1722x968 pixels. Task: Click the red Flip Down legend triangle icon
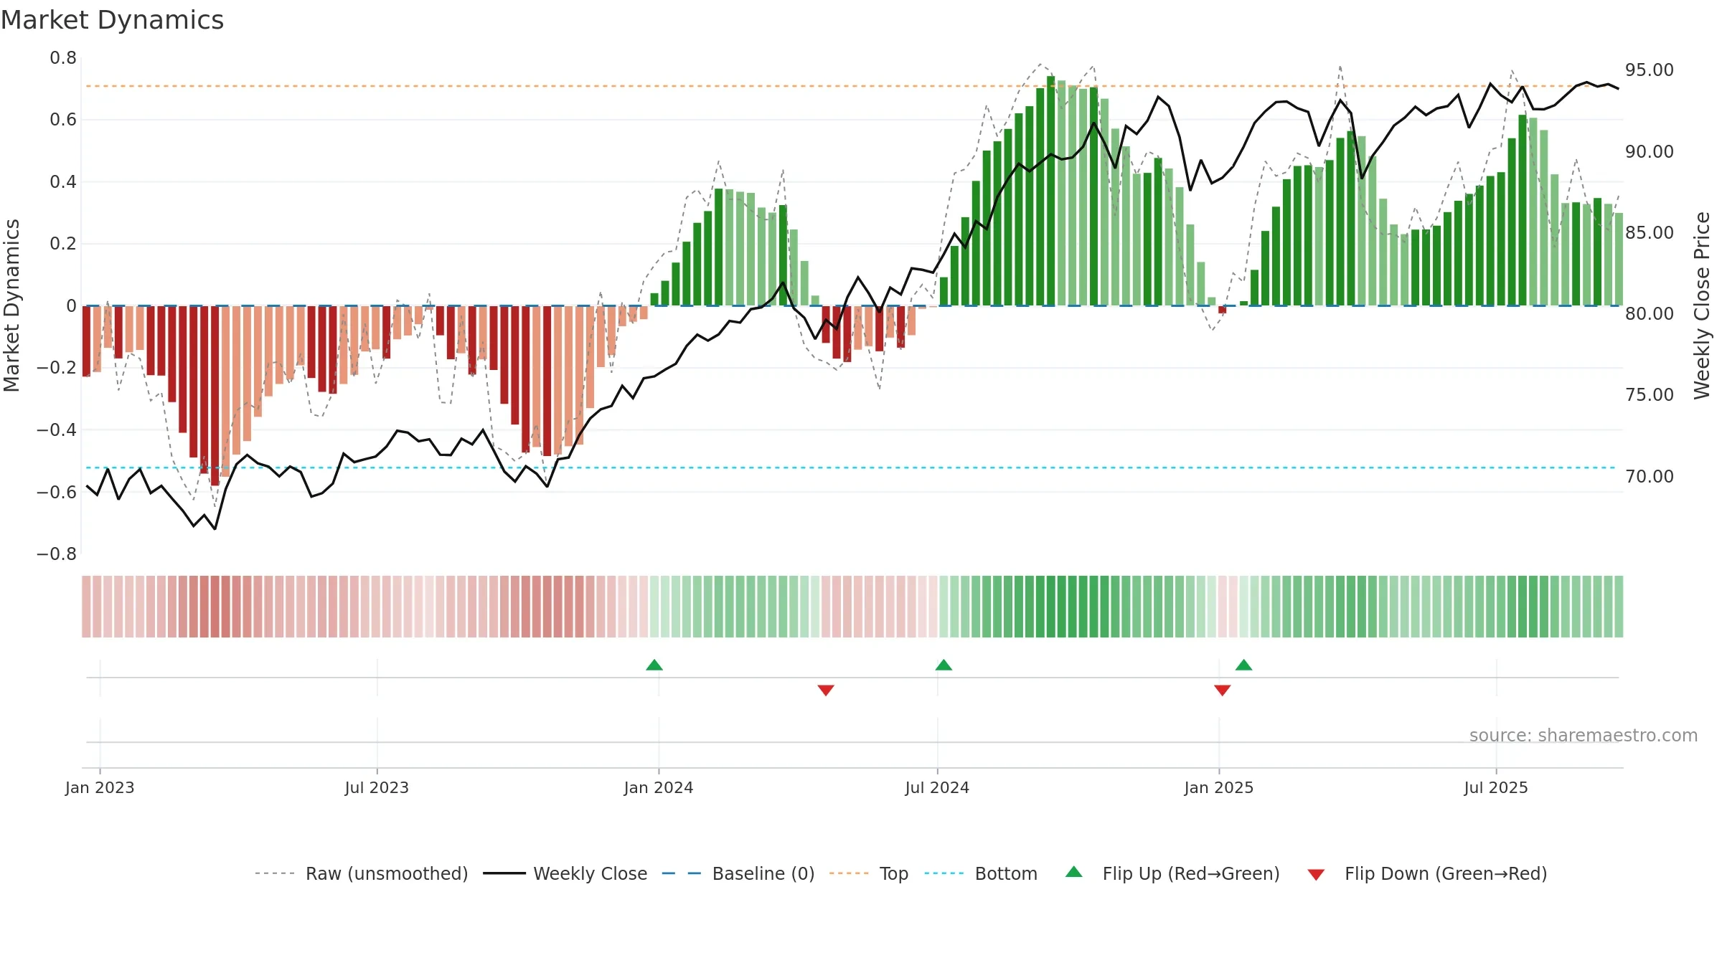point(1316,875)
